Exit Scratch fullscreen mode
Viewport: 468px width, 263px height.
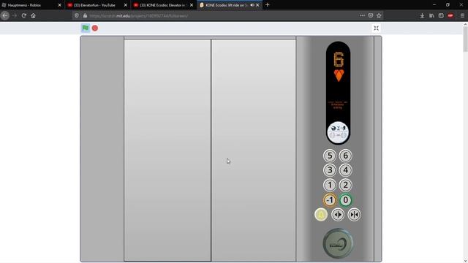click(376, 28)
